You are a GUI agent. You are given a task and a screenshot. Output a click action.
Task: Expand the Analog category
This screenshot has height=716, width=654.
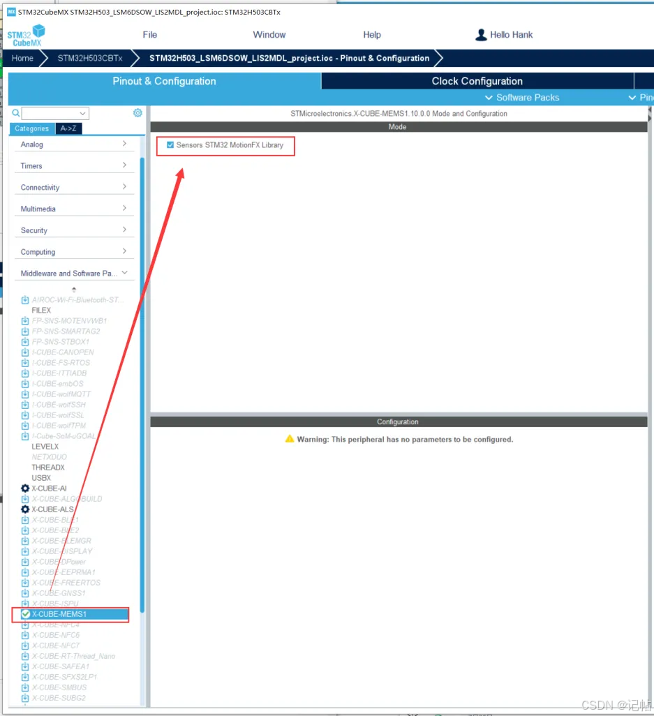pyautogui.click(x=74, y=144)
